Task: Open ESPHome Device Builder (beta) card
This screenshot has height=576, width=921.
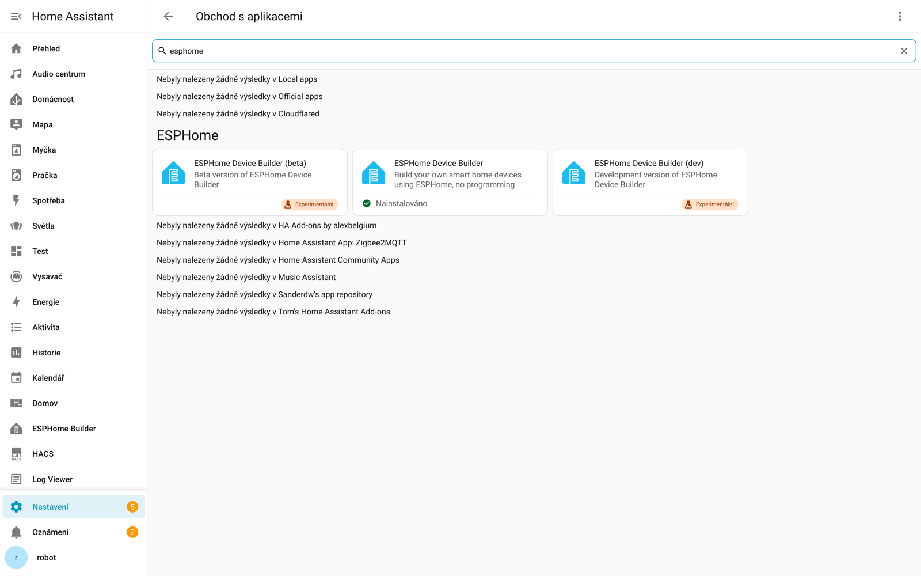Action: pyautogui.click(x=250, y=182)
